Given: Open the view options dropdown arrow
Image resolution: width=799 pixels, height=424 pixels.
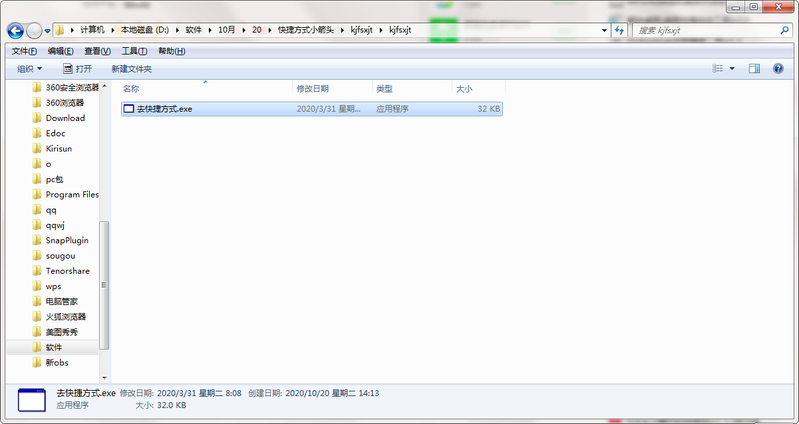Looking at the screenshot, I should [732, 68].
